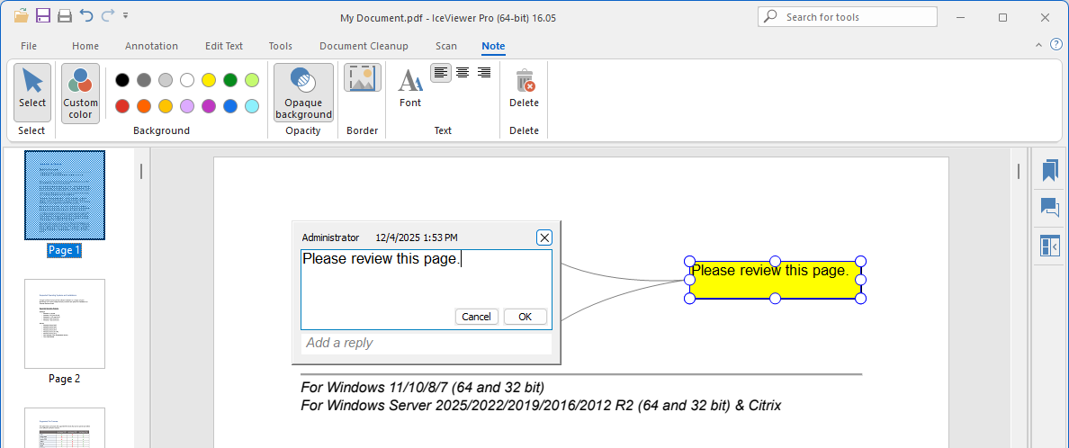Click the Page 1 thumbnail label
Viewport: 1069px width, 448px height.
(65, 250)
